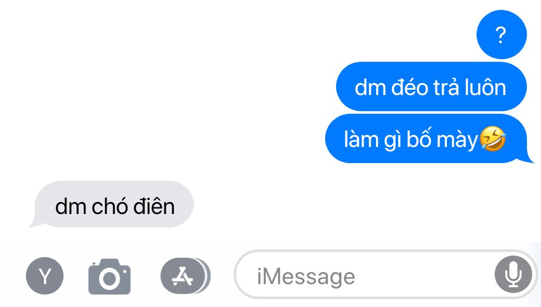This screenshot has height=307, width=541.
Task: Click "dm" at the start of the gray bubble
Action: [70, 206]
